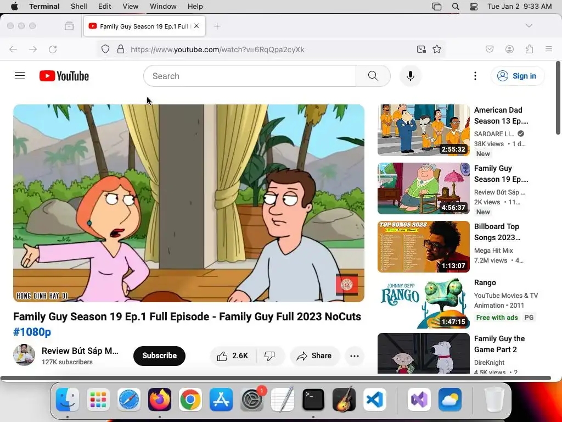Open Firefox application menu
This screenshot has height=422, width=562.
[549, 49]
